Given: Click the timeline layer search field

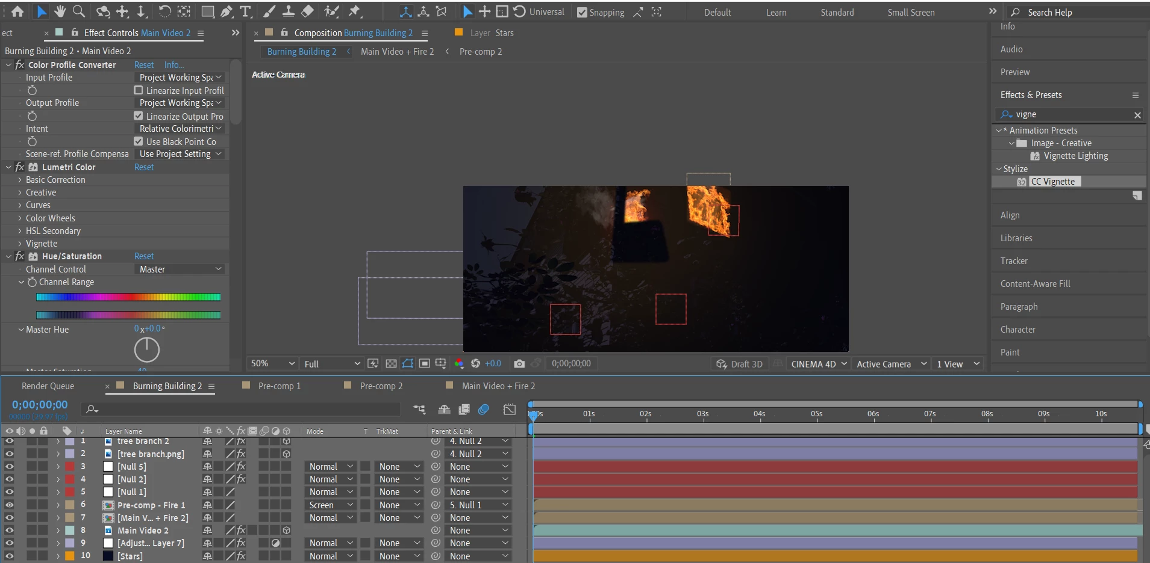Looking at the screenshot, I should click(x=241, y=409).
